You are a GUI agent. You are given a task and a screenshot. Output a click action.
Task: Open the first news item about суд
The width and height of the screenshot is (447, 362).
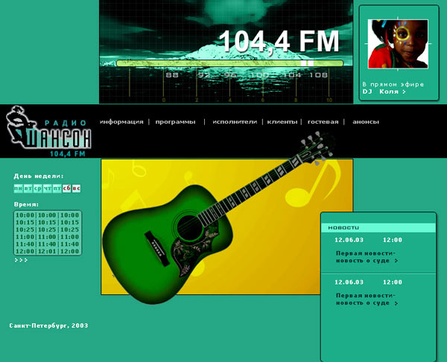point(367,257)
